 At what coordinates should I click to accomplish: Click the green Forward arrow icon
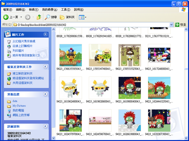coord(28,17)
